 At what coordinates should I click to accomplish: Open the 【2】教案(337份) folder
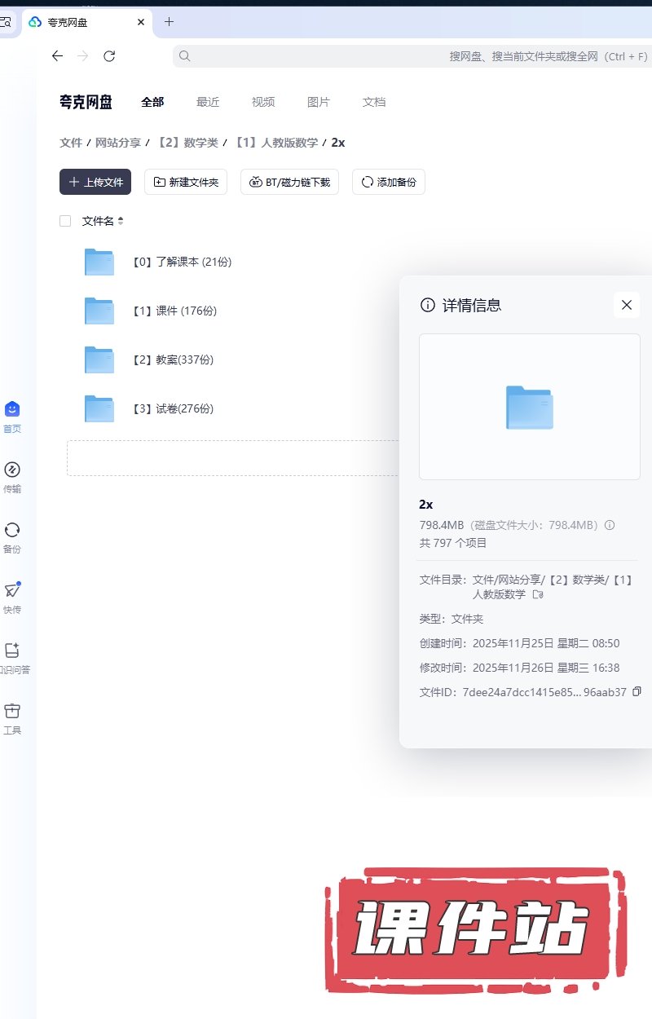(x=166, y=360)
